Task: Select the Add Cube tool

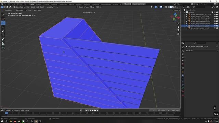Action: [x=3, y=48]
